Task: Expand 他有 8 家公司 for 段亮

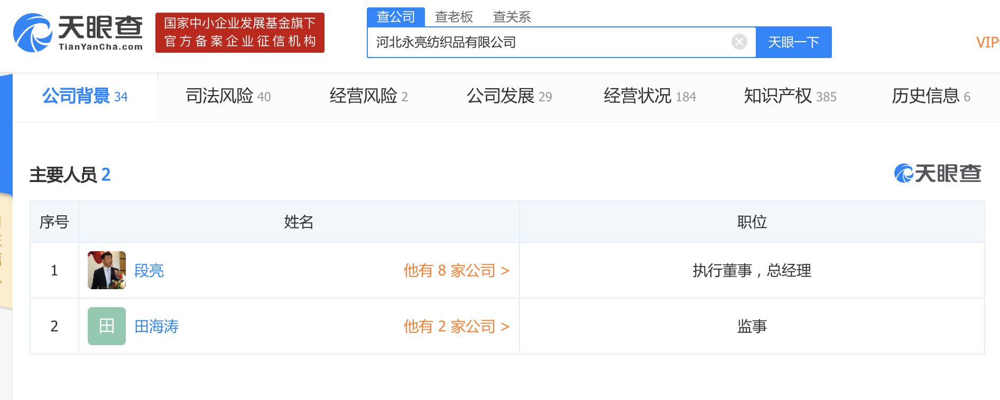Action: [457, 271]
